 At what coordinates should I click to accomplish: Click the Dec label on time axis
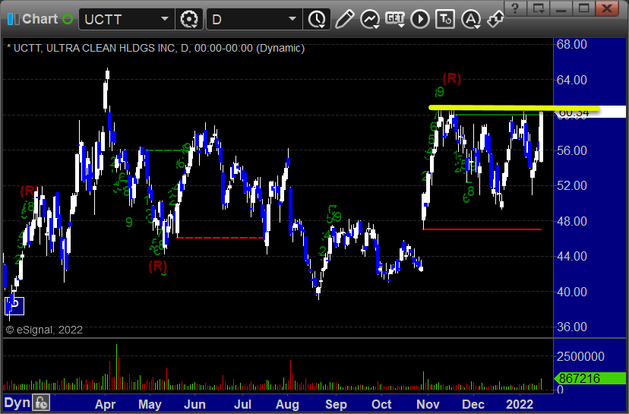(473, 404)
